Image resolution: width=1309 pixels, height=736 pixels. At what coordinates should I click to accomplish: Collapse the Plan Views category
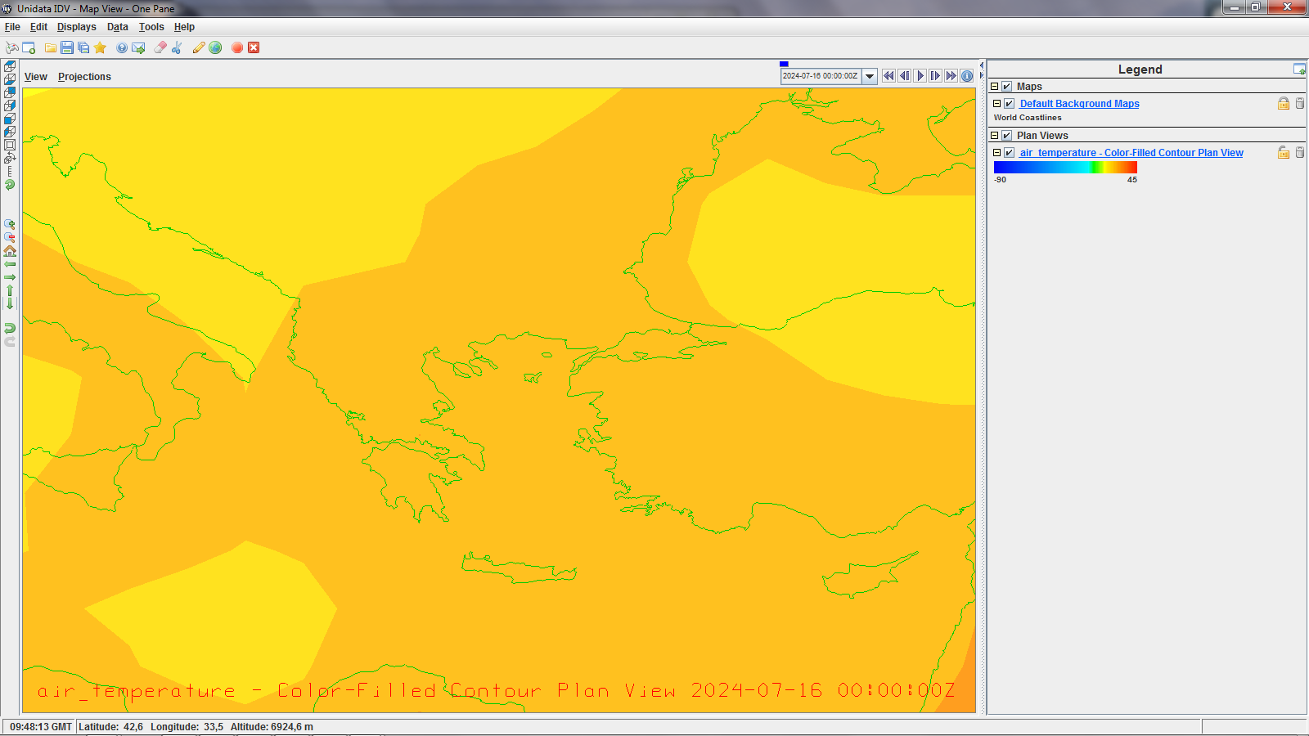point(995,136)
